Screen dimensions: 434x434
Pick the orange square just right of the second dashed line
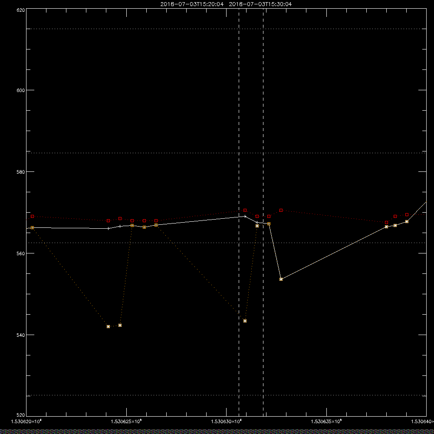tap(269, 224)
